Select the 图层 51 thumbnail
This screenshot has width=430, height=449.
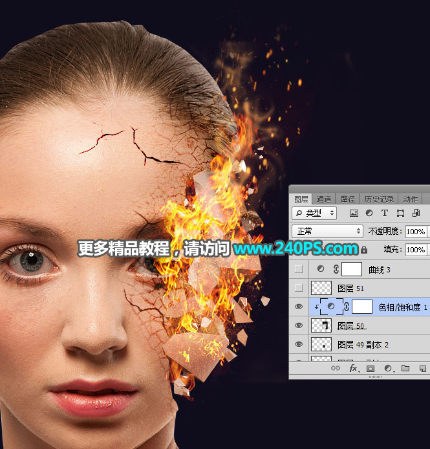(x=321, y=288)
